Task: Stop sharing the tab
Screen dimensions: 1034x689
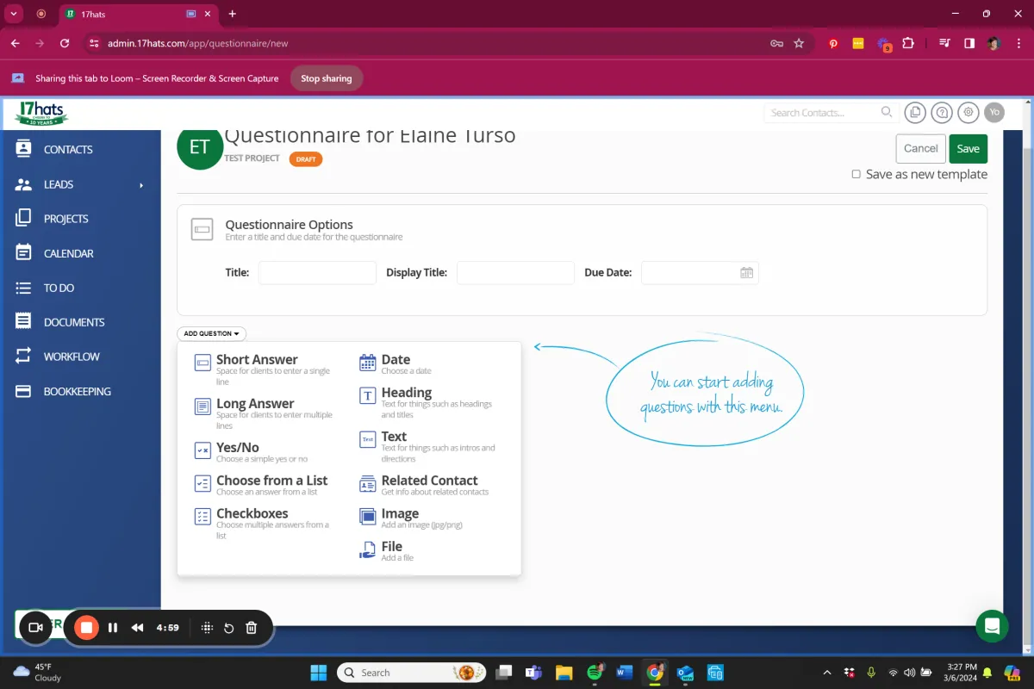Action: pos(326,78)
